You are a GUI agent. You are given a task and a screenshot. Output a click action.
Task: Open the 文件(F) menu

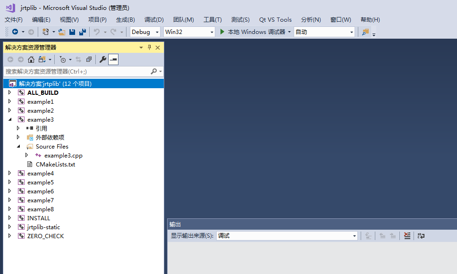pos(13,19)
